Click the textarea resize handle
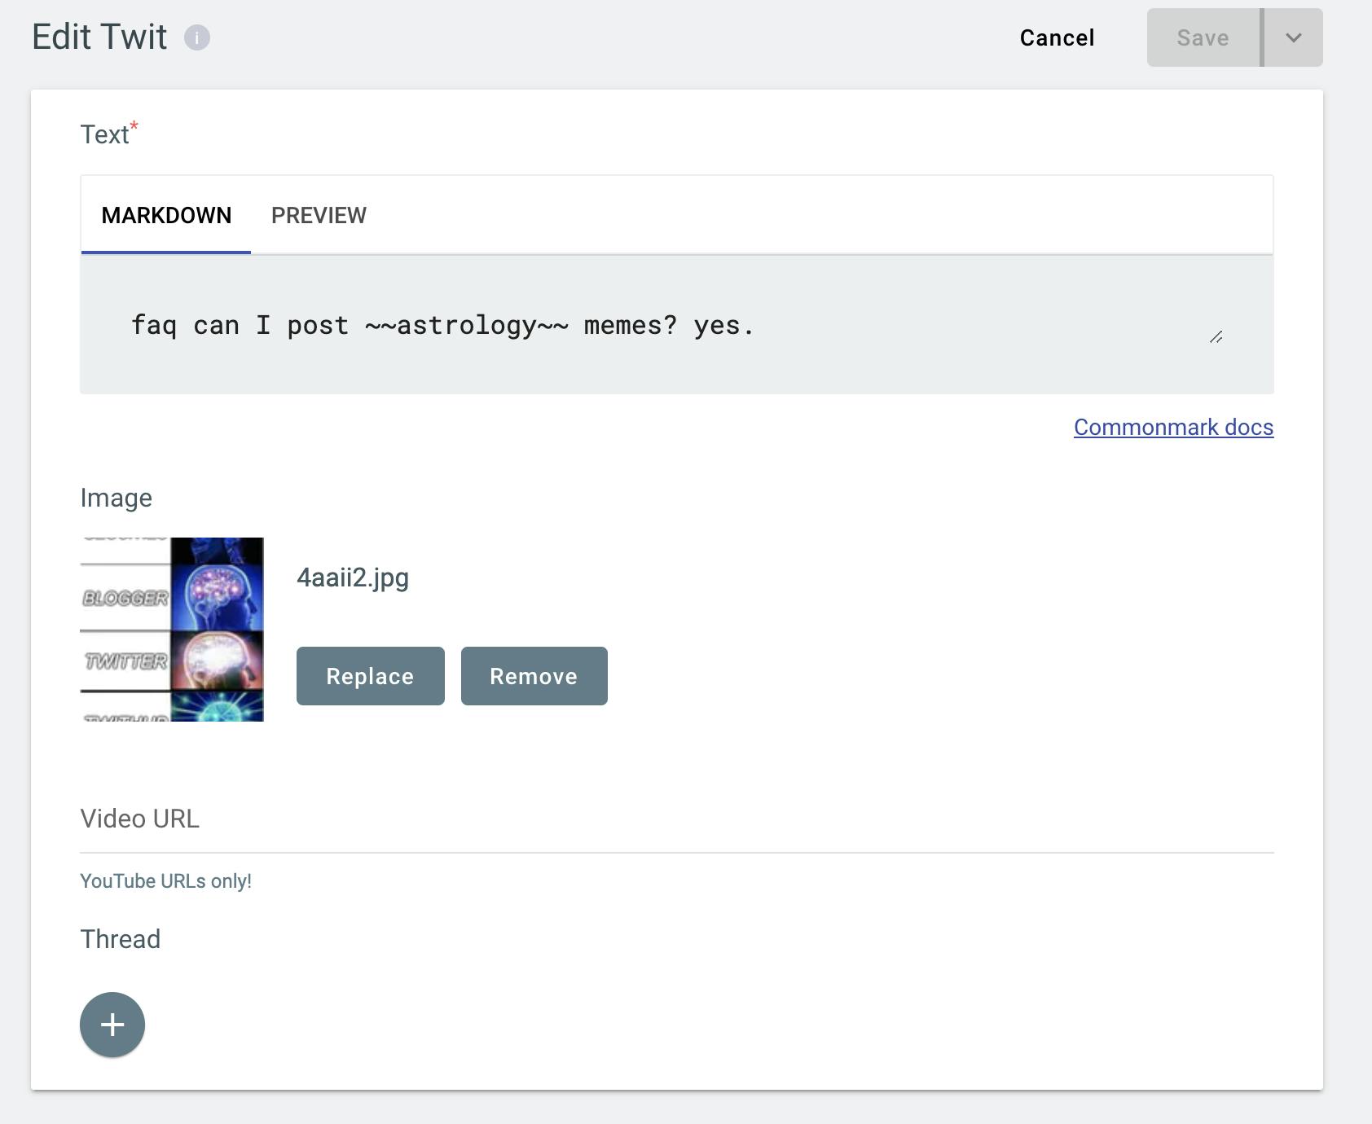The image size is (1372, 1124). coord(1216,336)
